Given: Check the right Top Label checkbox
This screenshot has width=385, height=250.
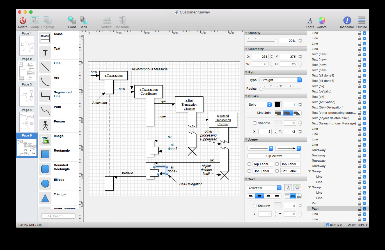Looking at the screenshot, I should coord(277,164).
